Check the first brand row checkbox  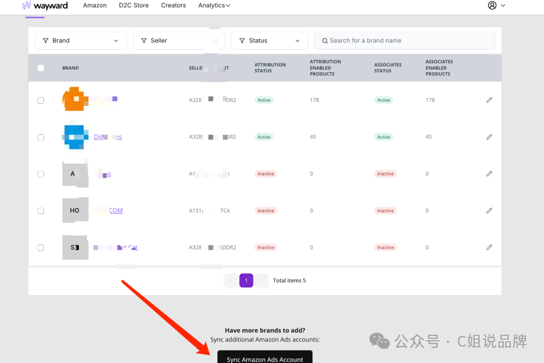click(41, 101)
